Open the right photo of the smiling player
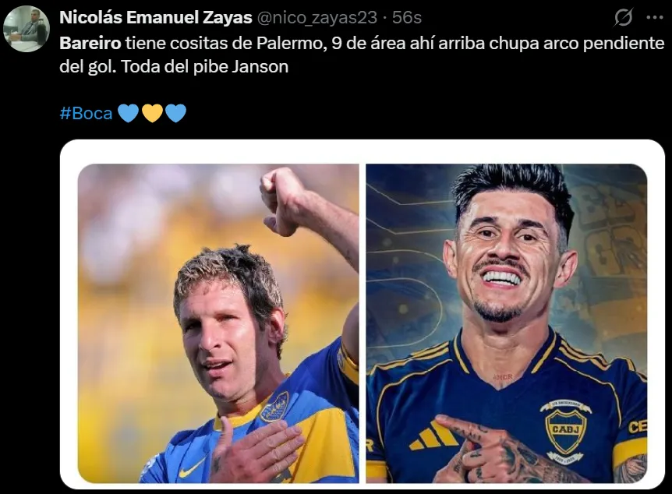The height and width of the screenshot is (494, 672). point(506,323)
